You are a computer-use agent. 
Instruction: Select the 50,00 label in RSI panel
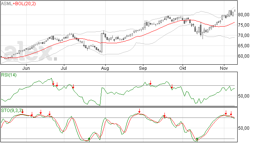[x=244, y=96]
